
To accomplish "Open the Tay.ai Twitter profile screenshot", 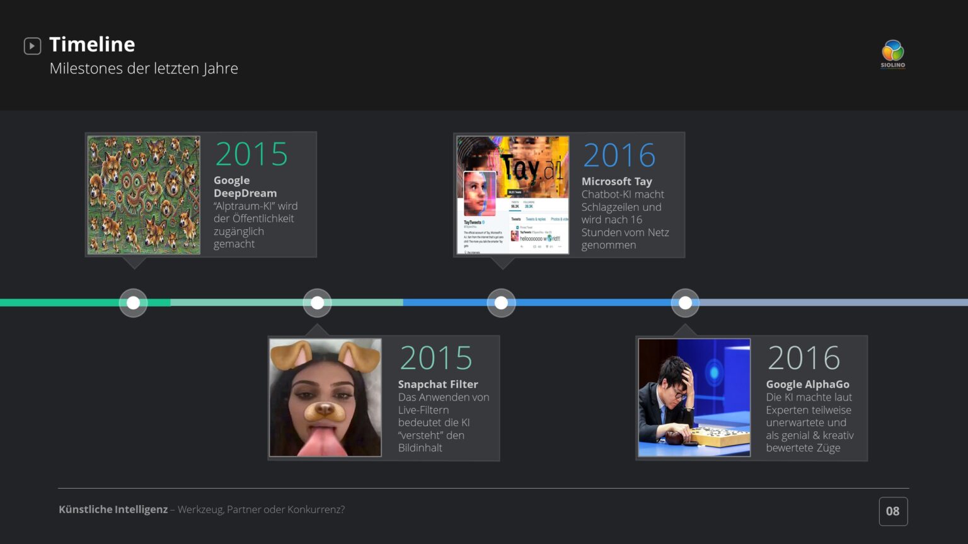I will (x=512, y=195).
